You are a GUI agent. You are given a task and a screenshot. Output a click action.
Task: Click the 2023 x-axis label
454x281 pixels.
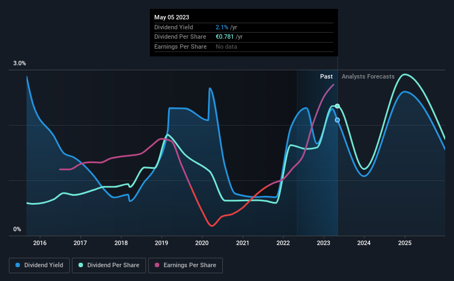[x=323, y=243]
